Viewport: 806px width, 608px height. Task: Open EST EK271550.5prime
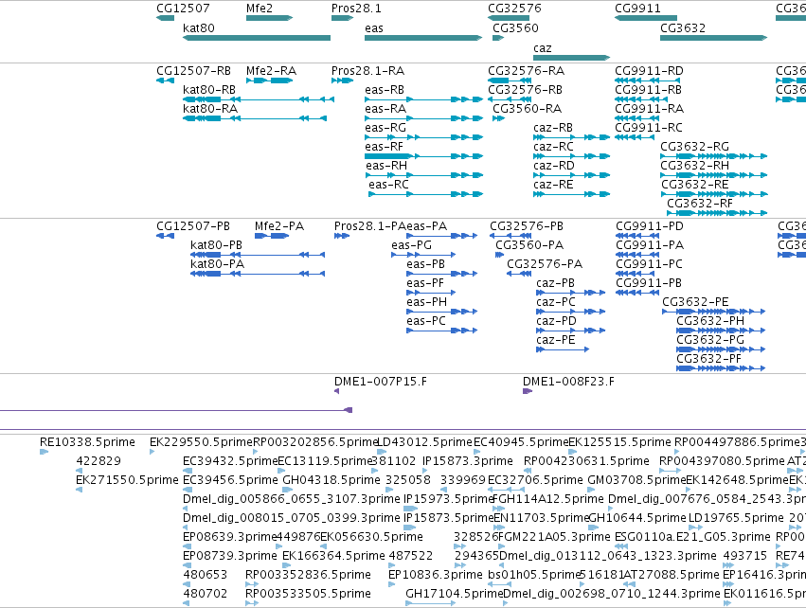[127, 480]
